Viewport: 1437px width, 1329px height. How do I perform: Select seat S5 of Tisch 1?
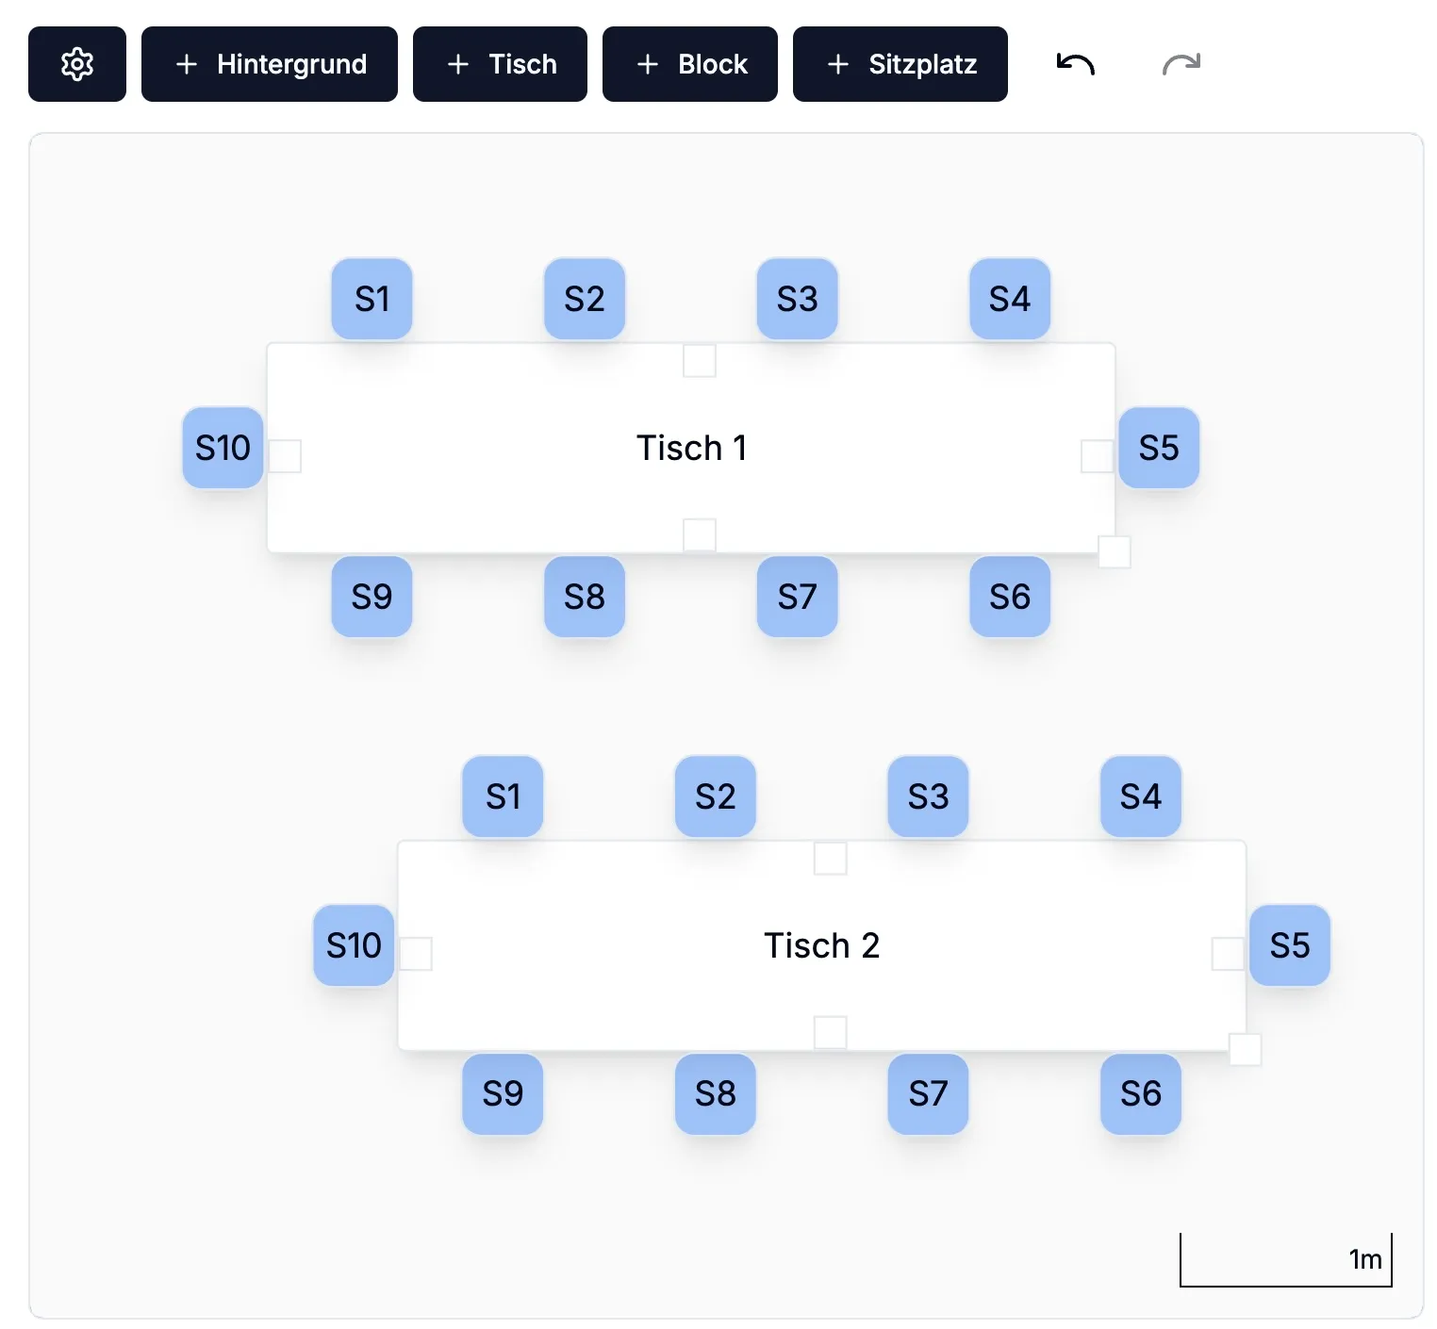(1159, 448)
